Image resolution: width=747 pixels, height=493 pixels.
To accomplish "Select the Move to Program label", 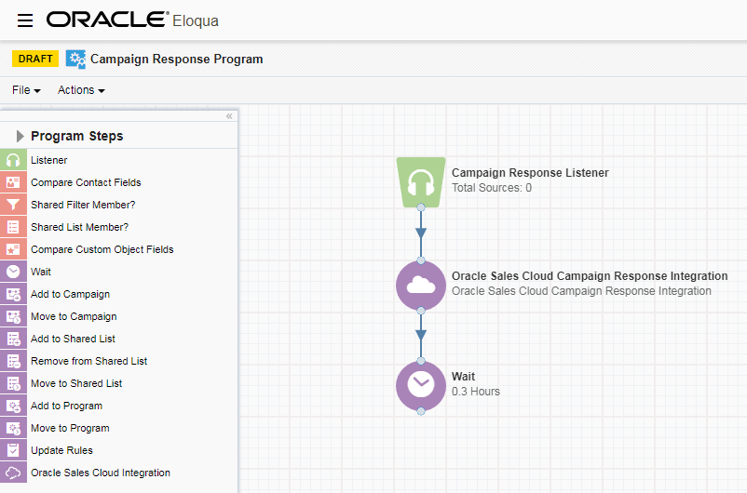I will [x=70, y=429].
